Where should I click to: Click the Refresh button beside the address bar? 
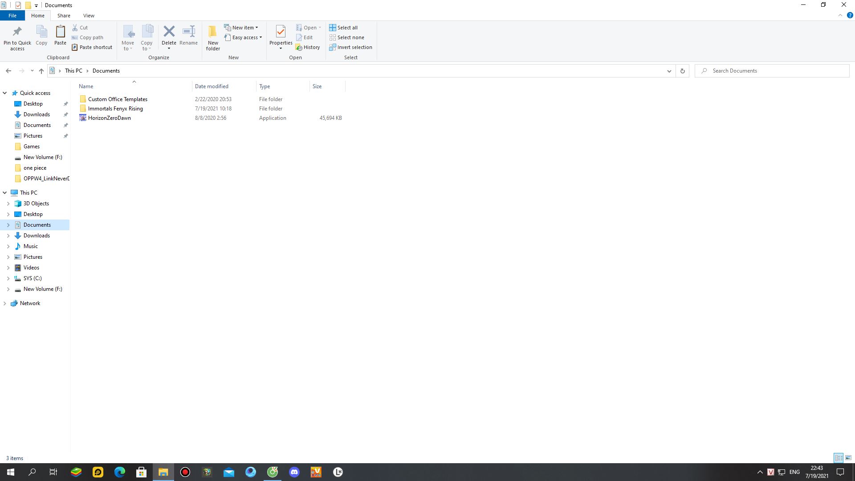682,71
